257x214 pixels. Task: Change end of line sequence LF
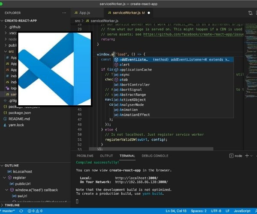tap(227, 211)
